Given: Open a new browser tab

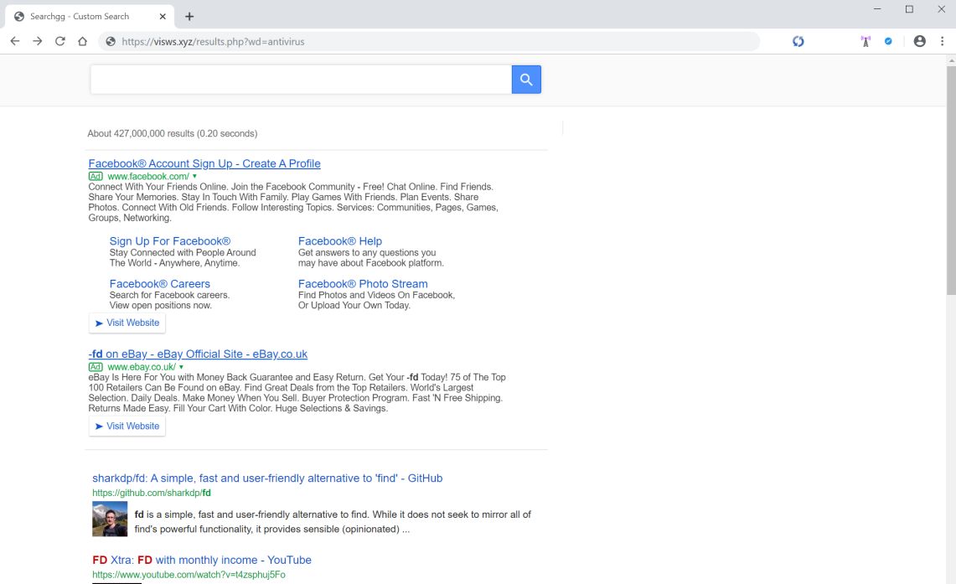Looking at the screenshot, I should 189,16.
